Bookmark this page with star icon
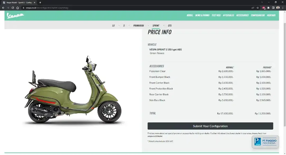The image size is (286, 155). (258, 8)
